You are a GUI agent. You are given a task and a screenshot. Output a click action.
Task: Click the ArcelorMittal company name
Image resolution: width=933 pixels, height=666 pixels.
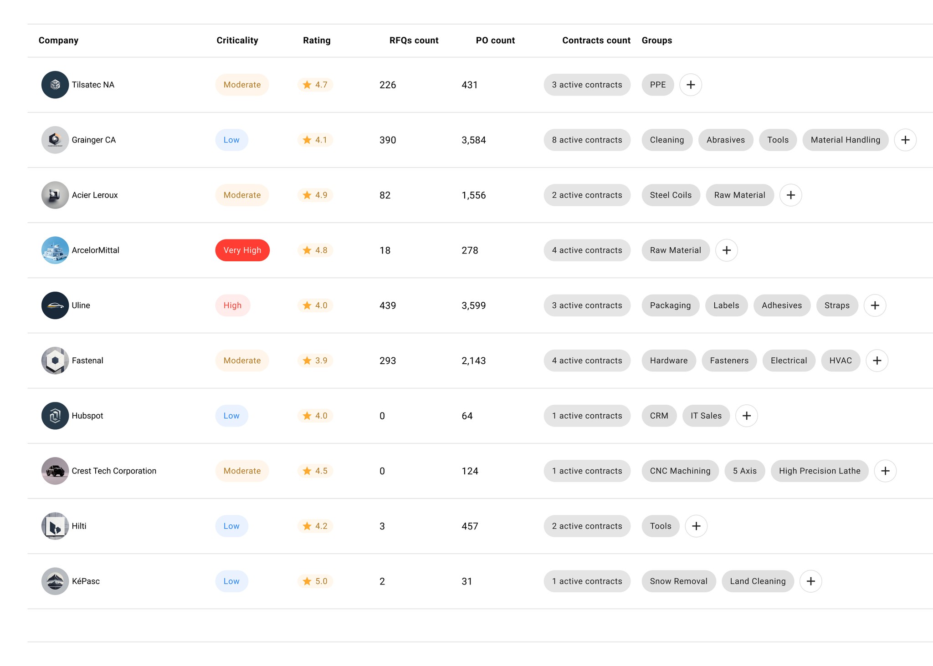(95, 250)
